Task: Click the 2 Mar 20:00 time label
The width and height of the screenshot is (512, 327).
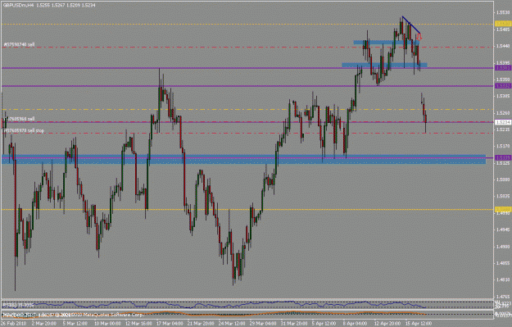Action: point(44,324)
